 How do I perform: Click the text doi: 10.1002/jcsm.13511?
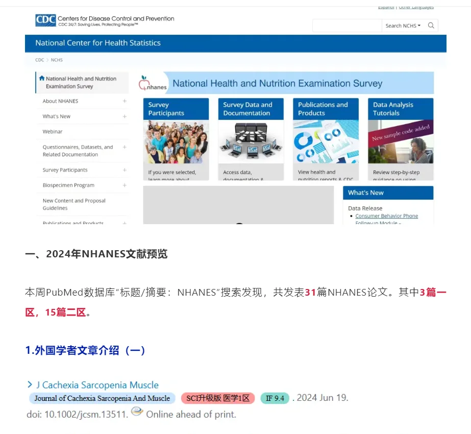(77, 415)
